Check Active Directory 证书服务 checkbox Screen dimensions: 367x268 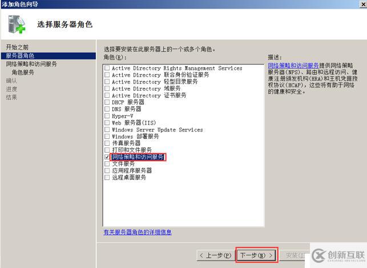[107, 95]
